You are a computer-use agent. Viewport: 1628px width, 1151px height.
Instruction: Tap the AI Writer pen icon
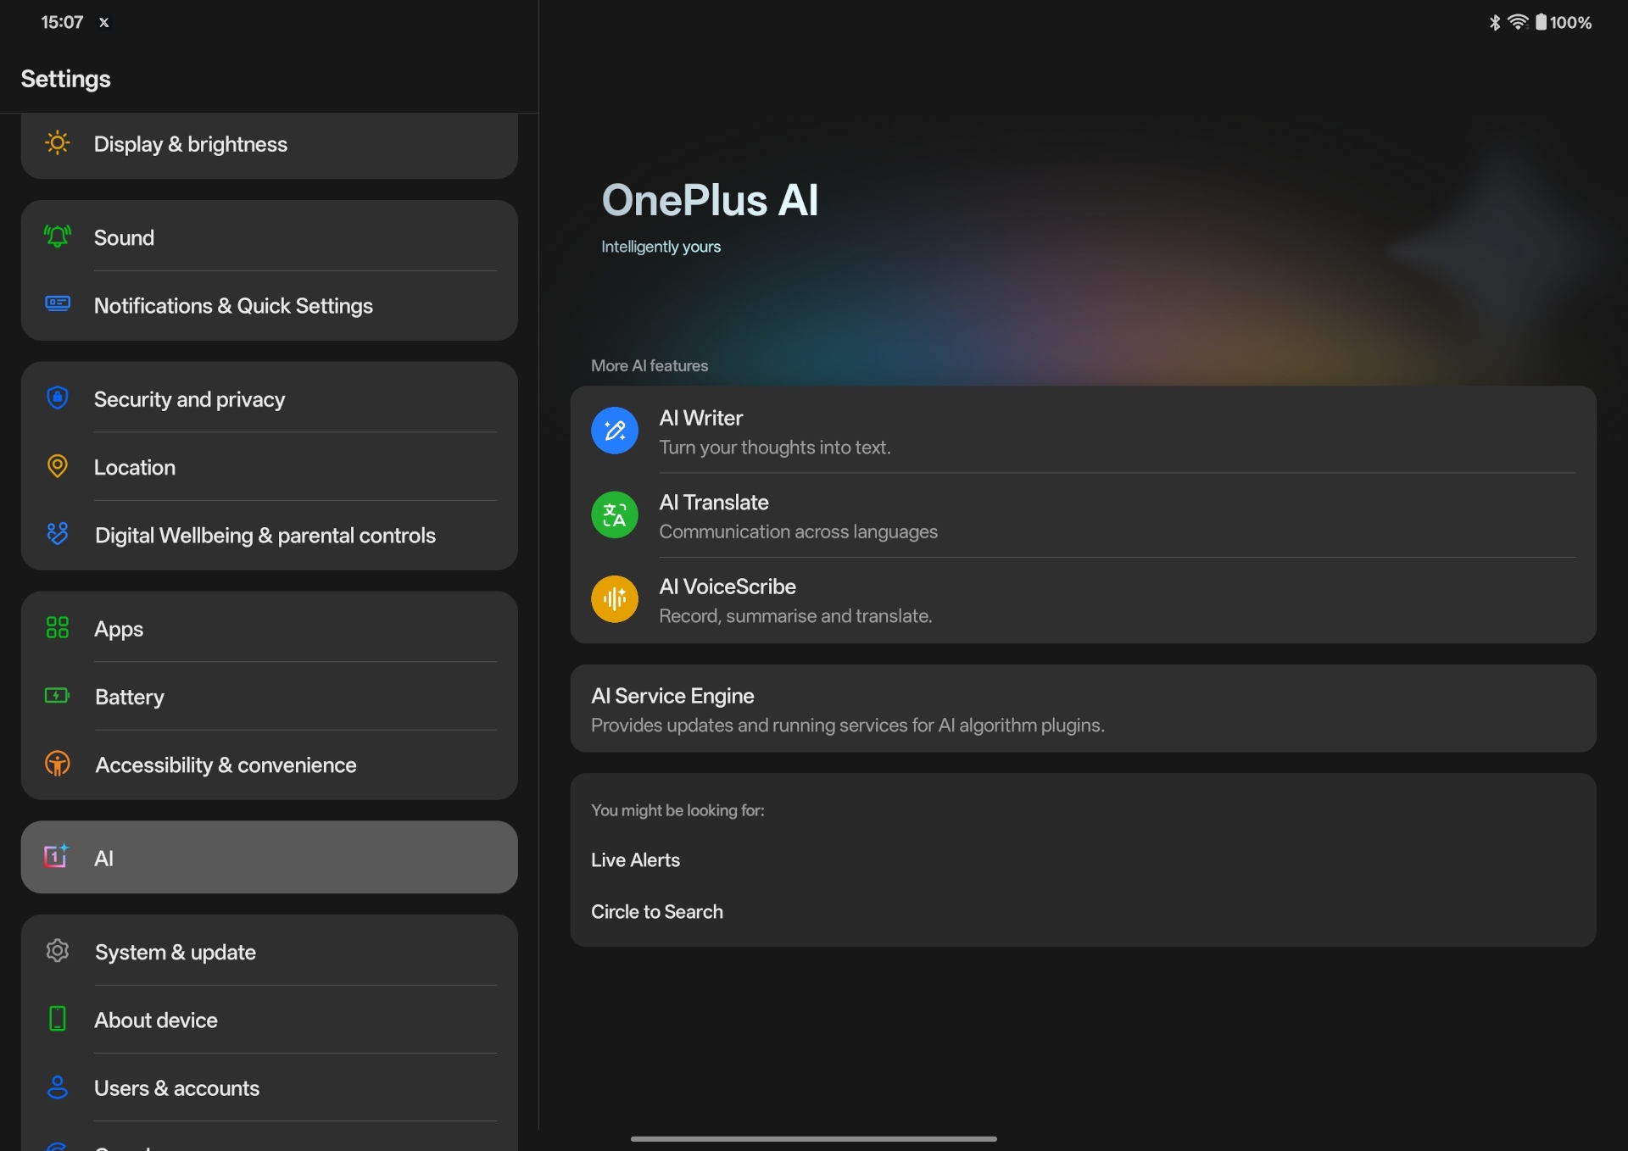614,431
